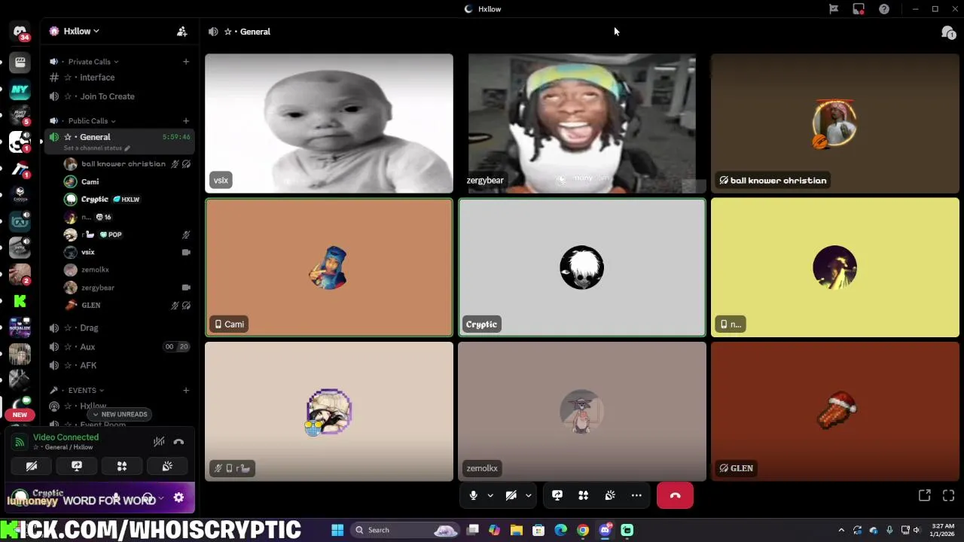Add channel to Public Calls category
The height and width of the screenshot is (542, 964).
(186, 120)
